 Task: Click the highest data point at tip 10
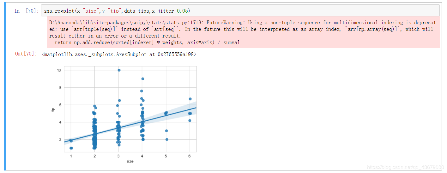119,70
